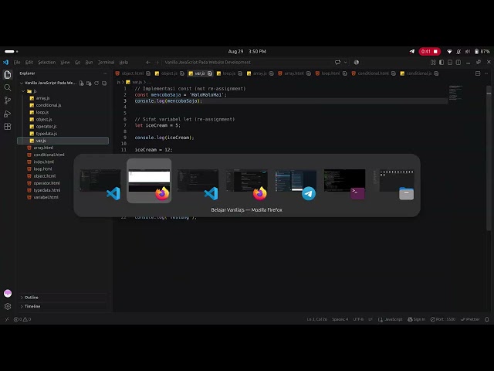Open the Source Control view
The image size is (494, 371).
[8, 100]
